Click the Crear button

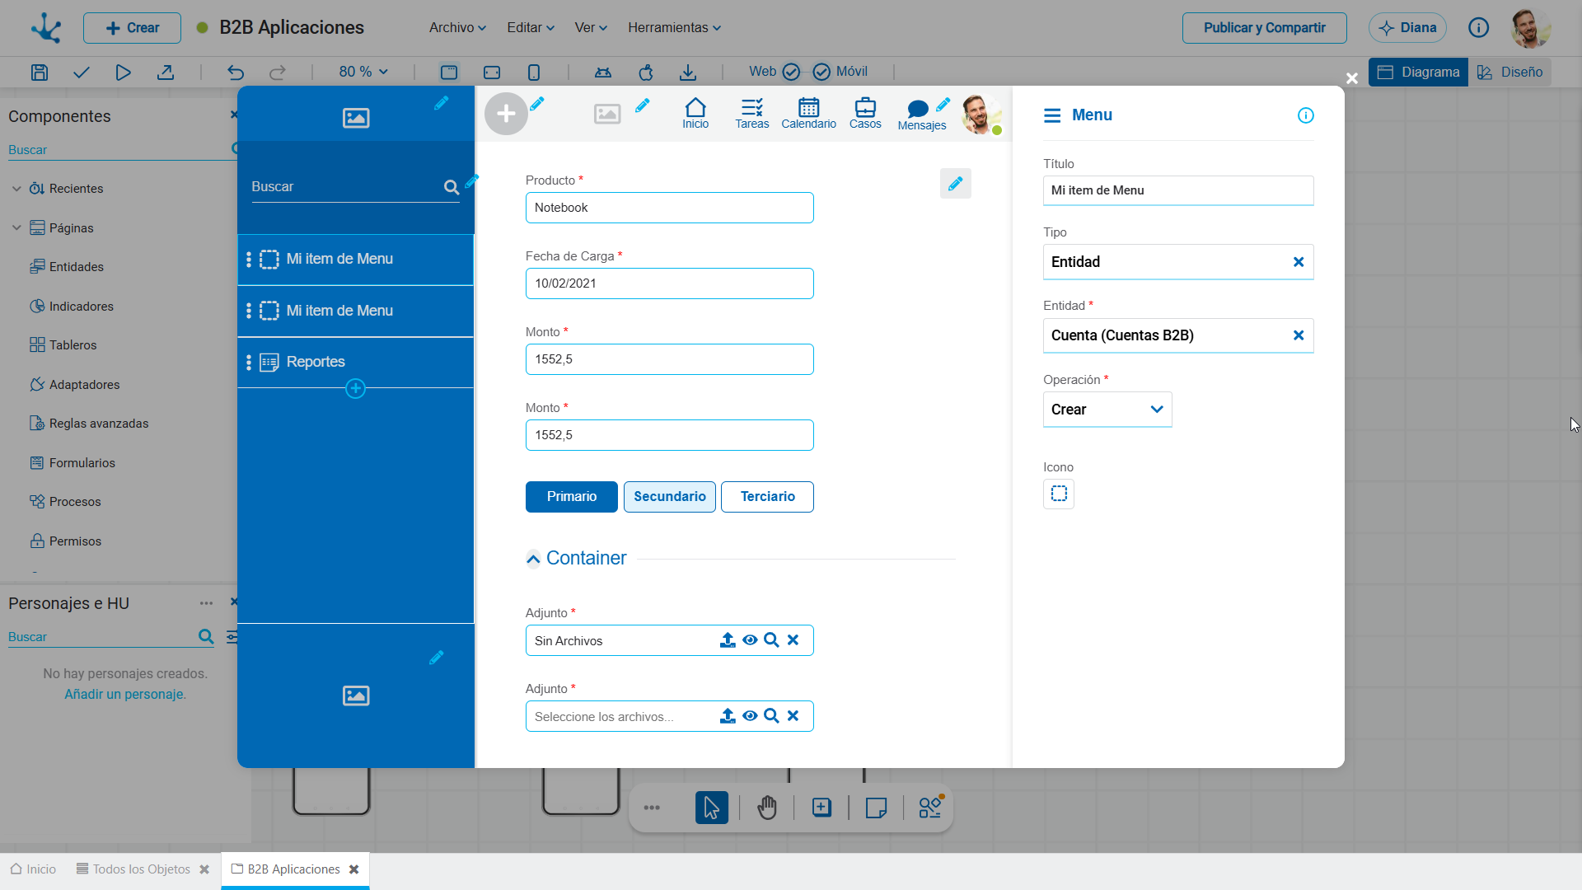coord(132,28)
